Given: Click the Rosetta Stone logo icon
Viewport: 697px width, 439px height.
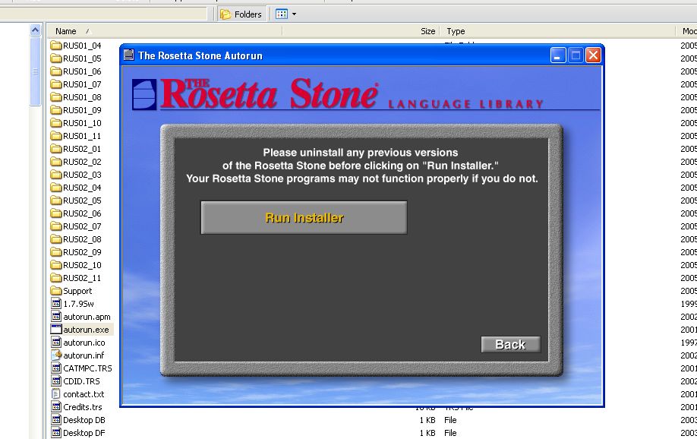Looking at the screenshot, I should coord(144,94).
